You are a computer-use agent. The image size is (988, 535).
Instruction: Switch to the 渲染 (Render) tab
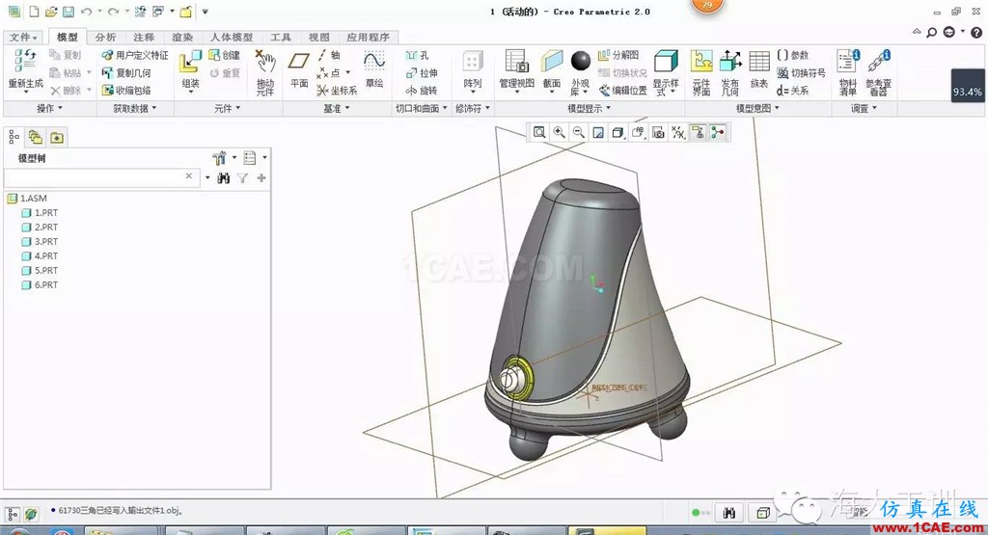[x=182, y=38]
